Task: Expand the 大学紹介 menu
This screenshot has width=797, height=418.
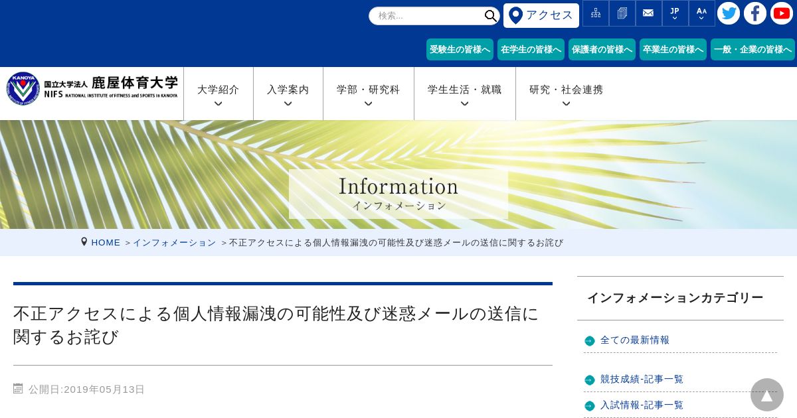Action: 219,94
